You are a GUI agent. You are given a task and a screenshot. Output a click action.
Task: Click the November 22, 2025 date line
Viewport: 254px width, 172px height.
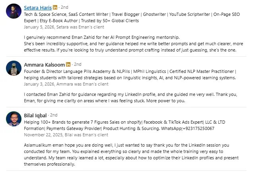point(67,135)
